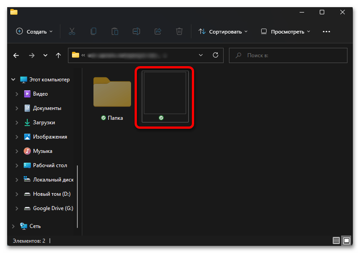The height and width of the screenshot is (253, 360).
Task: Click the Создать button
Action: click(34, 32)
